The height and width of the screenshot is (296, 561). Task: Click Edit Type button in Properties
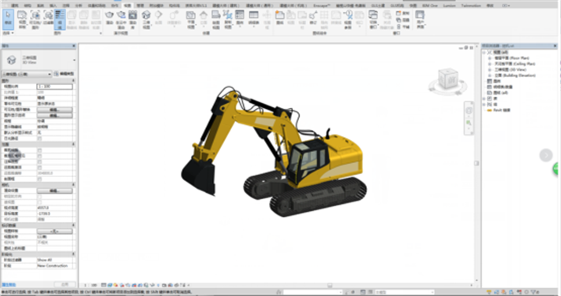65,74
